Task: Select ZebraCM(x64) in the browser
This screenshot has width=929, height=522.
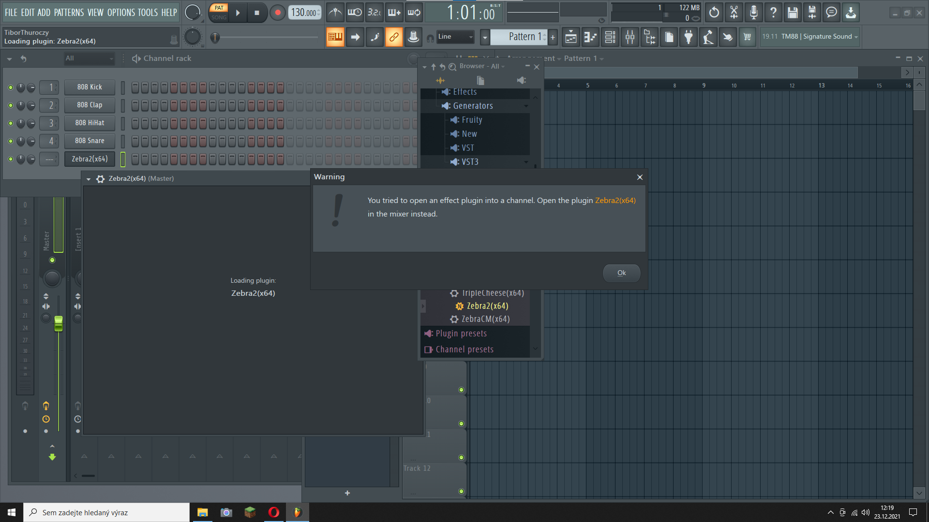Action: tap(485, 319)
